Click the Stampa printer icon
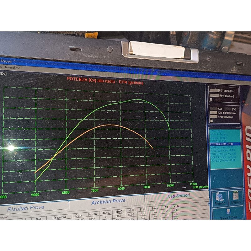251x251 pixels. point(219,197)
